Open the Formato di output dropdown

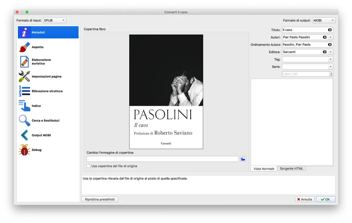pos(324,20)
